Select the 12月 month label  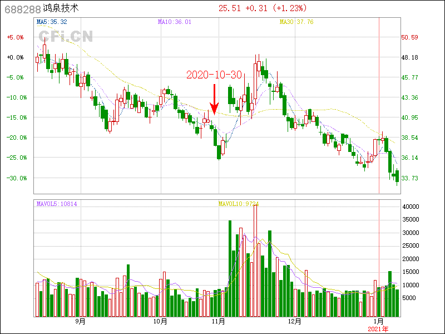pos(295,321)
